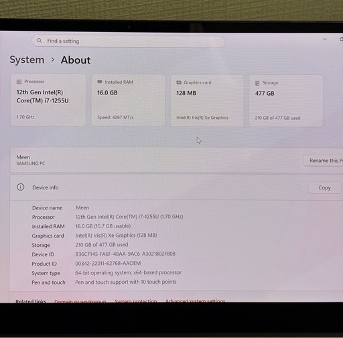Select '12th Gen Intel(R) Core(TM) i7-1255U' card title
The image size is (343, 338).
pyautogui.click(x=42, y=96)
